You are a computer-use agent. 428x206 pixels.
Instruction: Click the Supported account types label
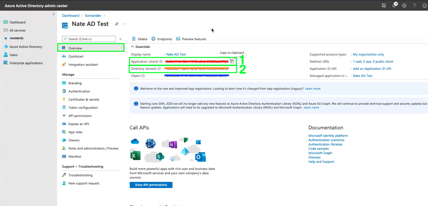[x=328, y=54]
